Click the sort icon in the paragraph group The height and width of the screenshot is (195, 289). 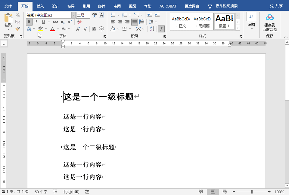pos(152,29)
